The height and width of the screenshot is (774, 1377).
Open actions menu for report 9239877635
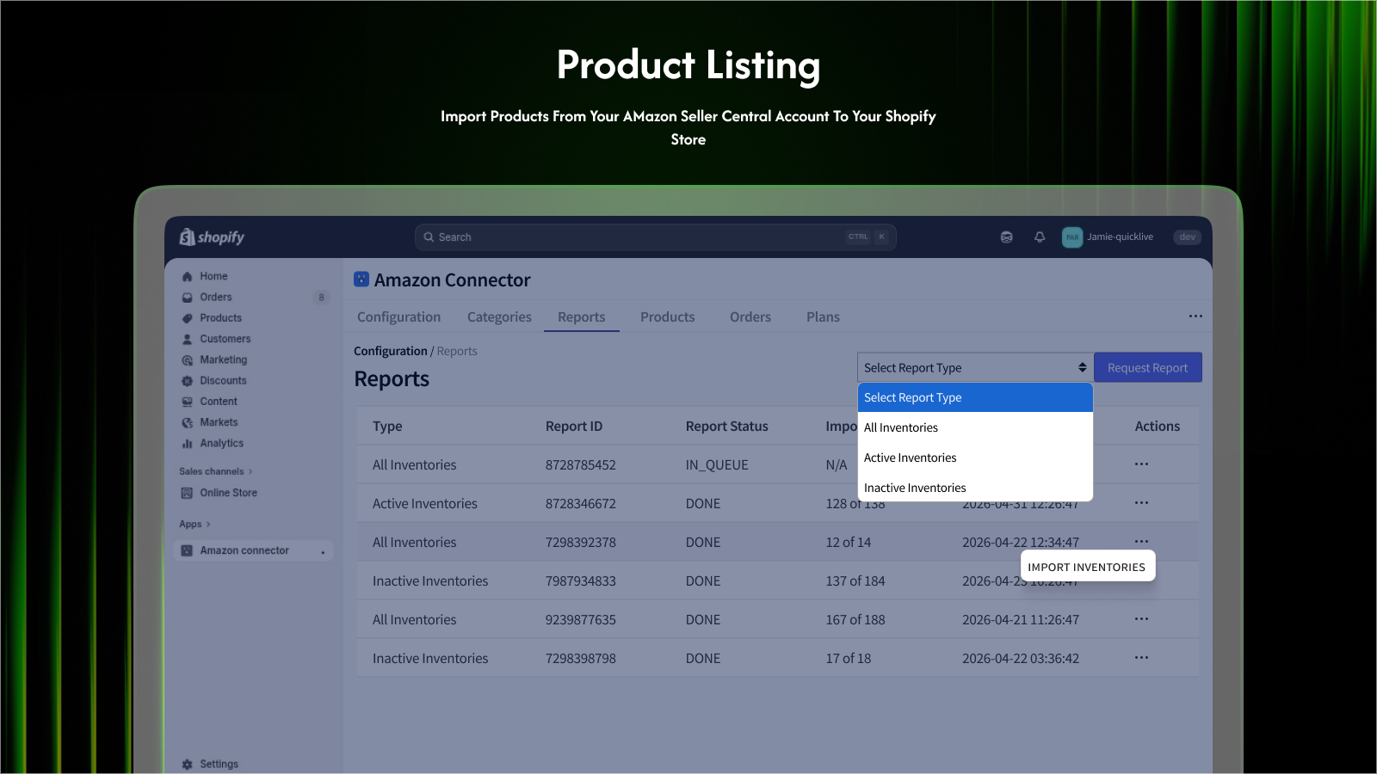[1141, 619]
